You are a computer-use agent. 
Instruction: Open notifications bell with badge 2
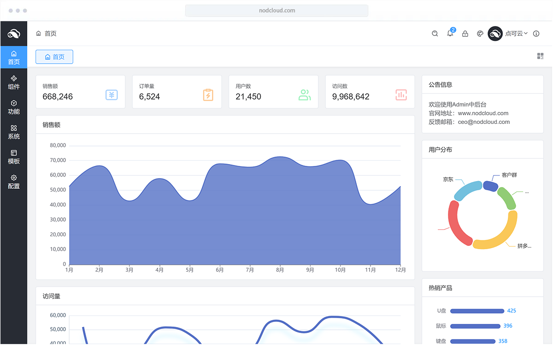[450, 34]
